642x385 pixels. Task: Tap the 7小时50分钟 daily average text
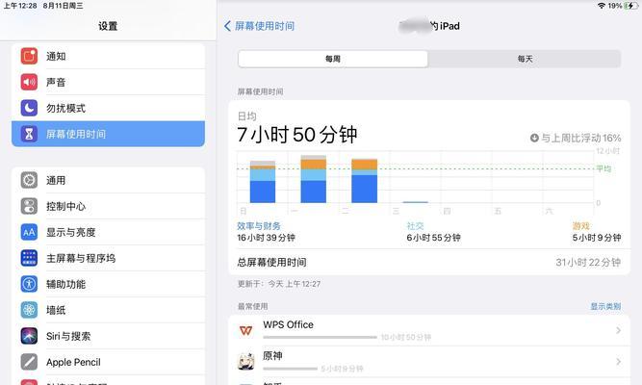pyautogui.click(x=297, y=135)
